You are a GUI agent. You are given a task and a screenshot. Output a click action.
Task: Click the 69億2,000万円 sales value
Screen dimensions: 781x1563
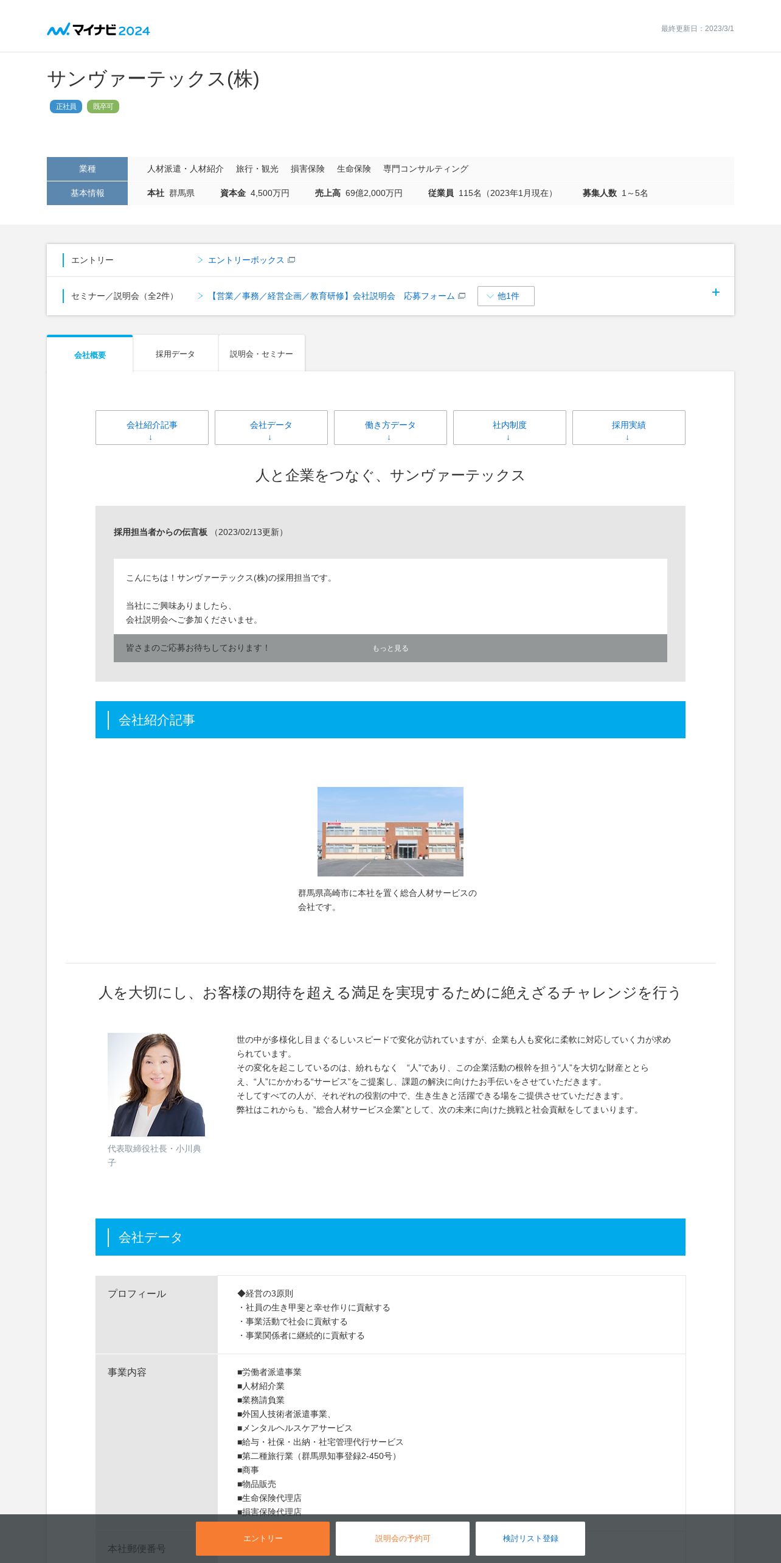click(x=374, y=193)
